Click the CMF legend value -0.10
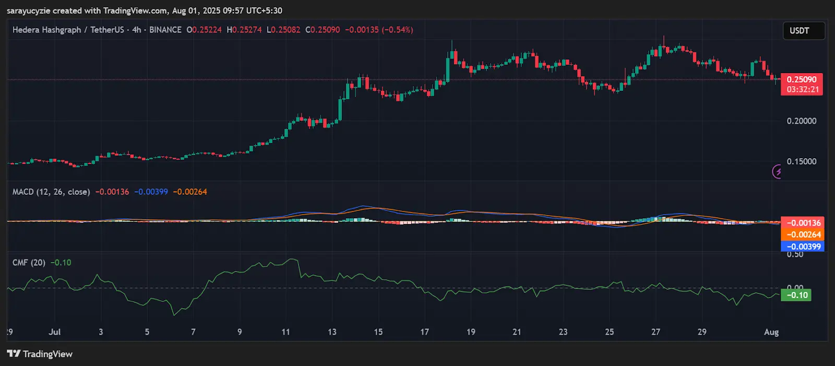 point(61,263)
